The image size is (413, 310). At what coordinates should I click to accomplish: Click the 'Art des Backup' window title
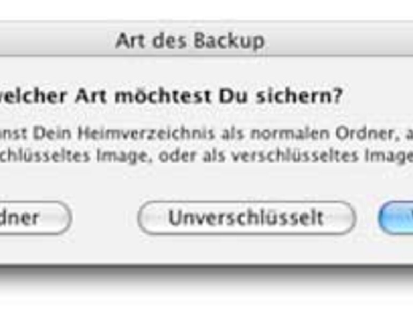pos(190,41)
